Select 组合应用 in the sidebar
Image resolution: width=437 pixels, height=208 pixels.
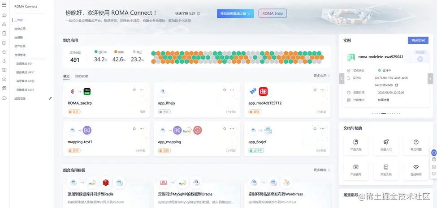pos(20,29)
